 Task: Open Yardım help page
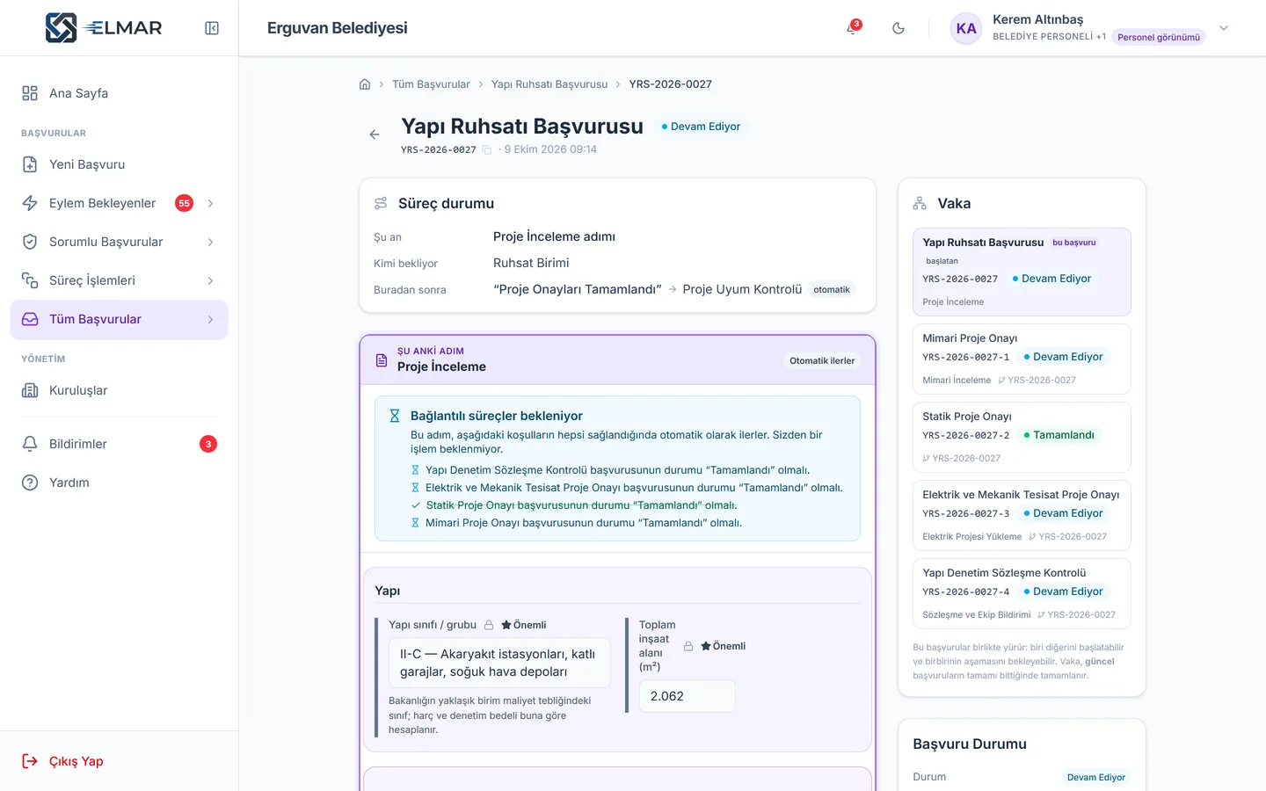(119, 483)
